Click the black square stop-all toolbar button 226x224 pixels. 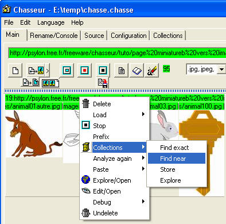[103, 71]
